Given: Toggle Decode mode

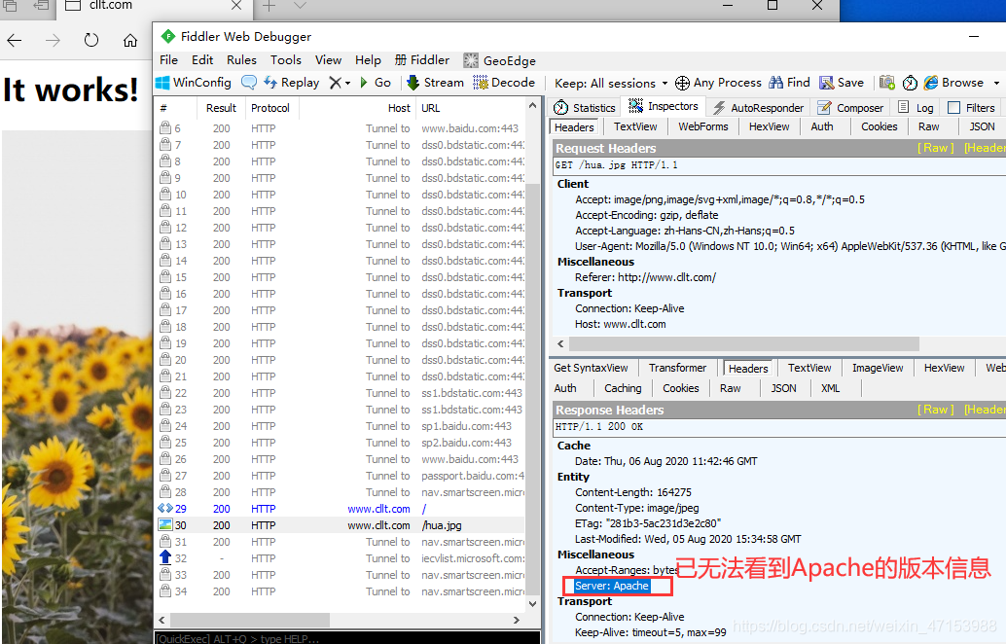Looking at the screenshot, I should pos(504,83).
